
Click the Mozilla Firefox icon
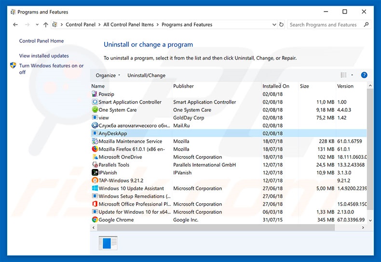coord(95,149)
